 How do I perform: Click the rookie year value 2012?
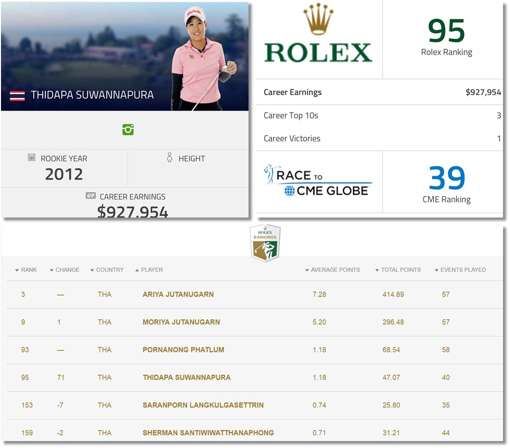pyautogui.click(x=64, y=174)
